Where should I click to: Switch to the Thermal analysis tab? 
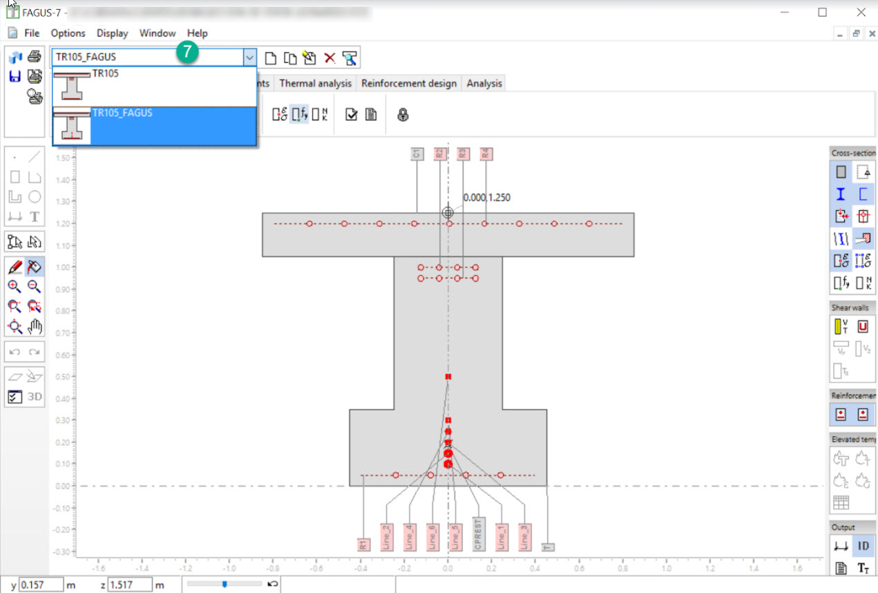(x=315, y=83)
